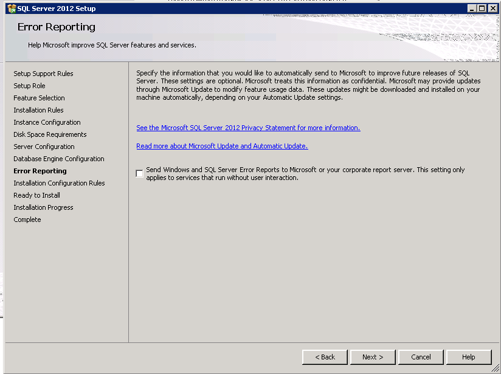Select Instance Configuration step
This screenshot has height=374, width=501.
47,122
